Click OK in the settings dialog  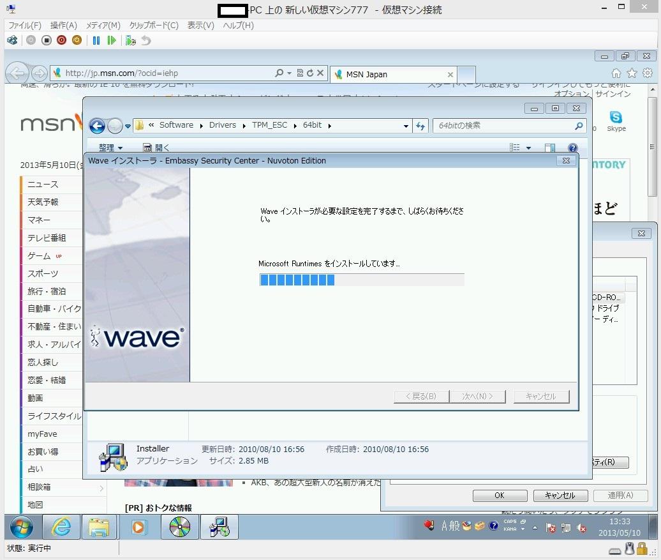(500, 496)
